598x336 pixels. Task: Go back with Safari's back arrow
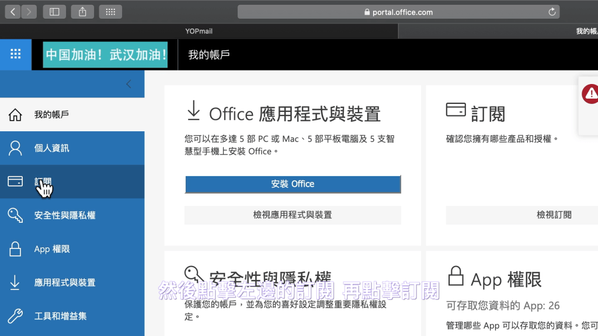pos(13,12)
